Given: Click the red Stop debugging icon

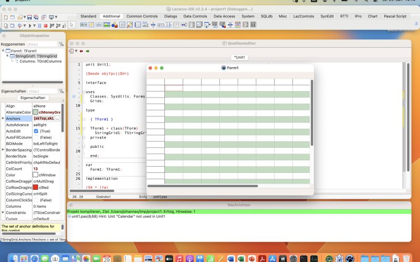Looking at the screenshot, I should pos(46,25).
